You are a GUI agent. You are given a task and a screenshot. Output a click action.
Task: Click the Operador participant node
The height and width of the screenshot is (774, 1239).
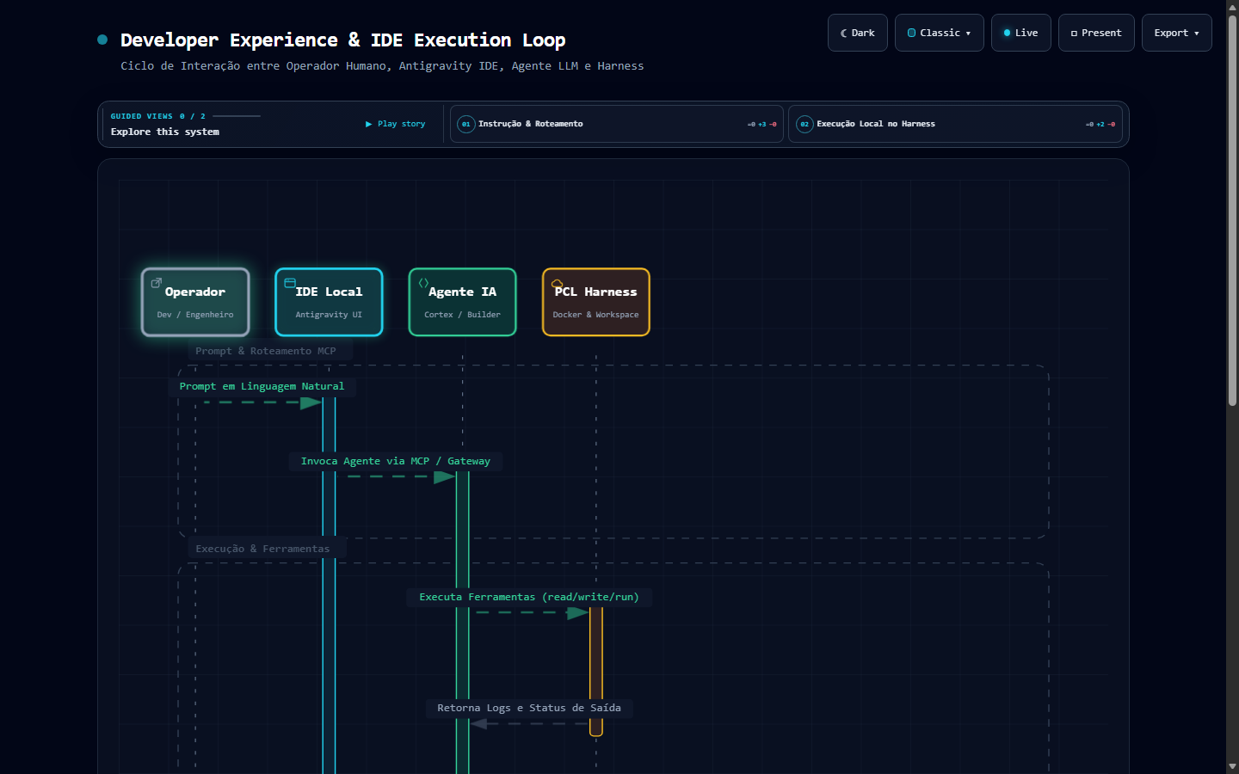(x=195, y=302)
